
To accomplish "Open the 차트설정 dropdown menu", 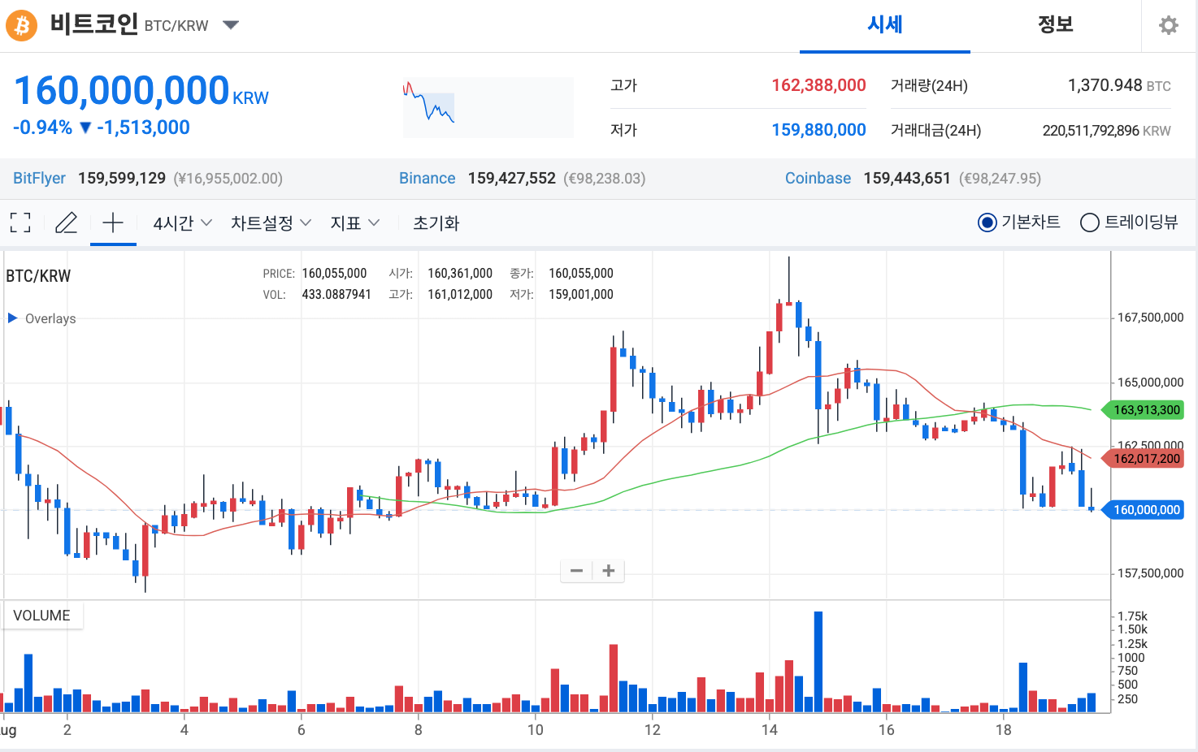I will click(271, 223).
